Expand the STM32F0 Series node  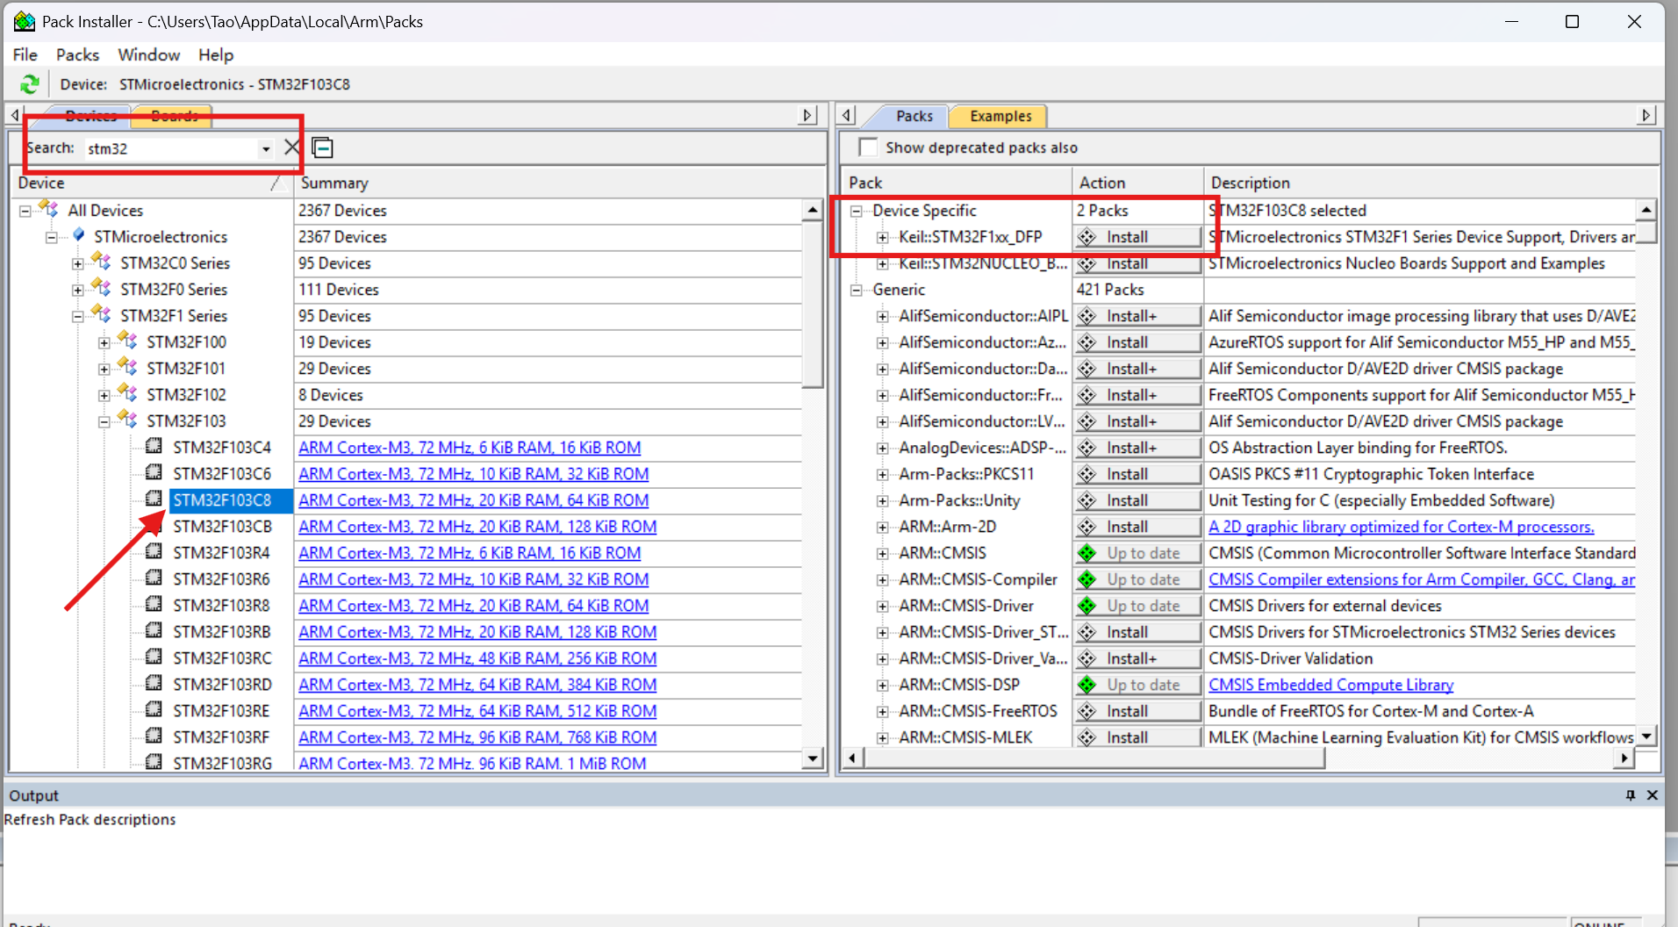point(77,290)
